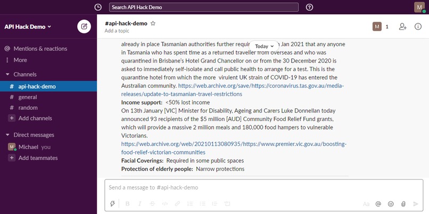
Task: Collapse the Direct messages section
Action: click(7, 135)
